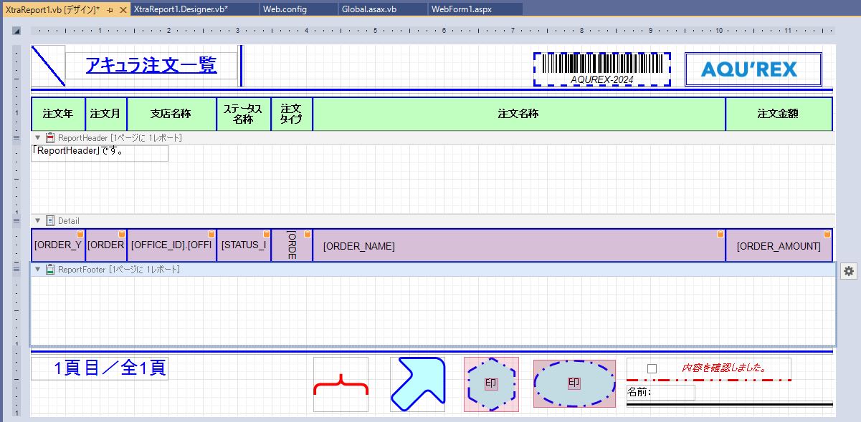Collapse the ReportFooter band
This screenshot has height=422, width=861.
(x=38, y=270)
